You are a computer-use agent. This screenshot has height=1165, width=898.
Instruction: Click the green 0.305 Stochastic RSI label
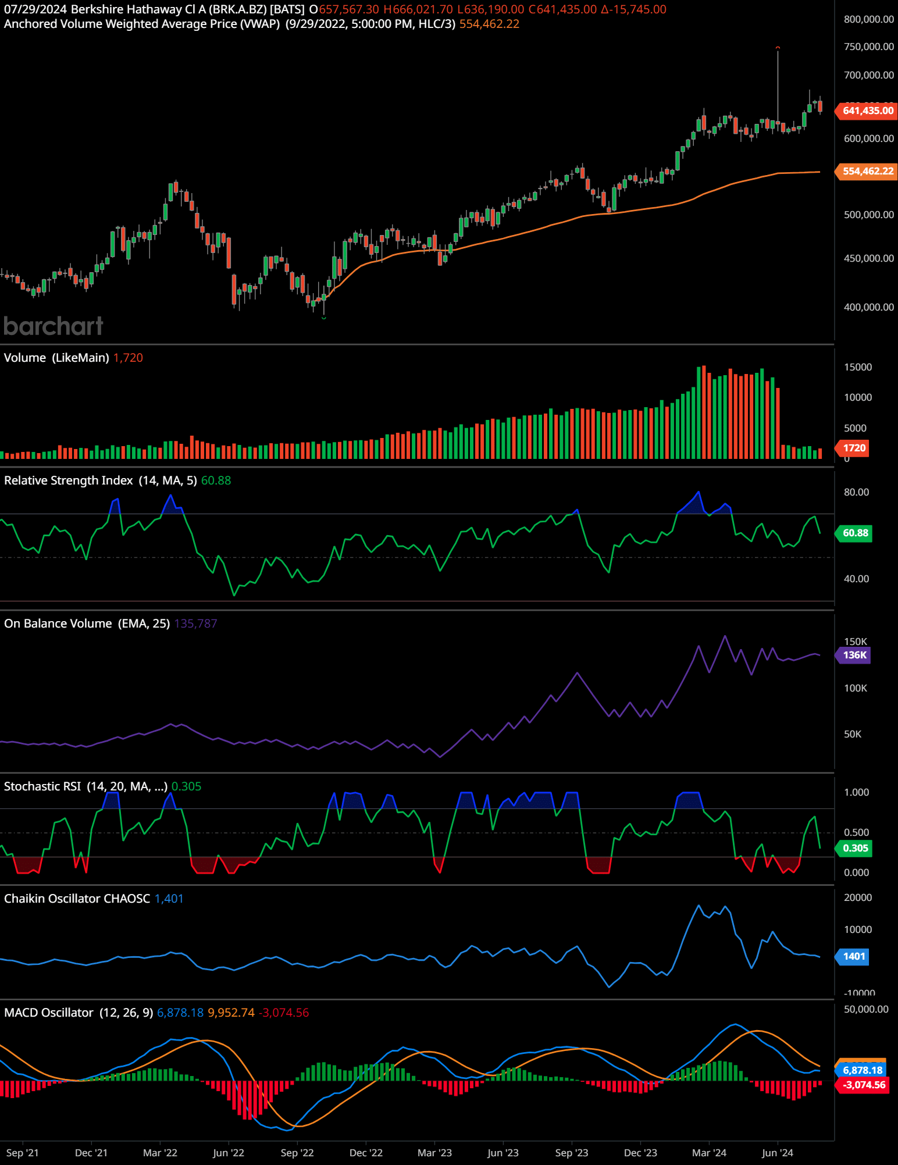point(854,848)
